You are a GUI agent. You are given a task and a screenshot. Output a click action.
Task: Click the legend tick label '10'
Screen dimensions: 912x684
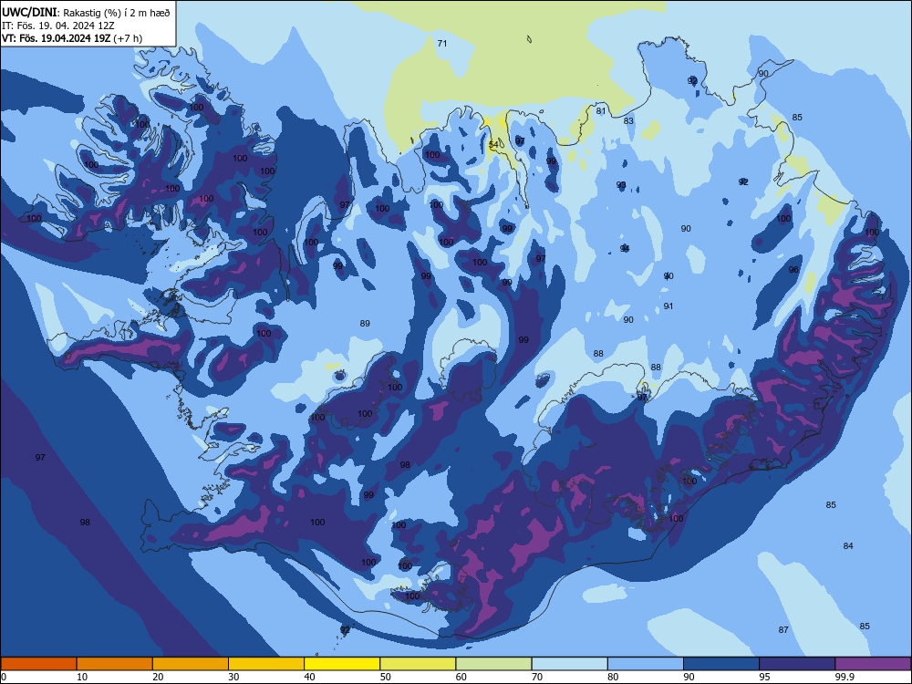(82, 677)
